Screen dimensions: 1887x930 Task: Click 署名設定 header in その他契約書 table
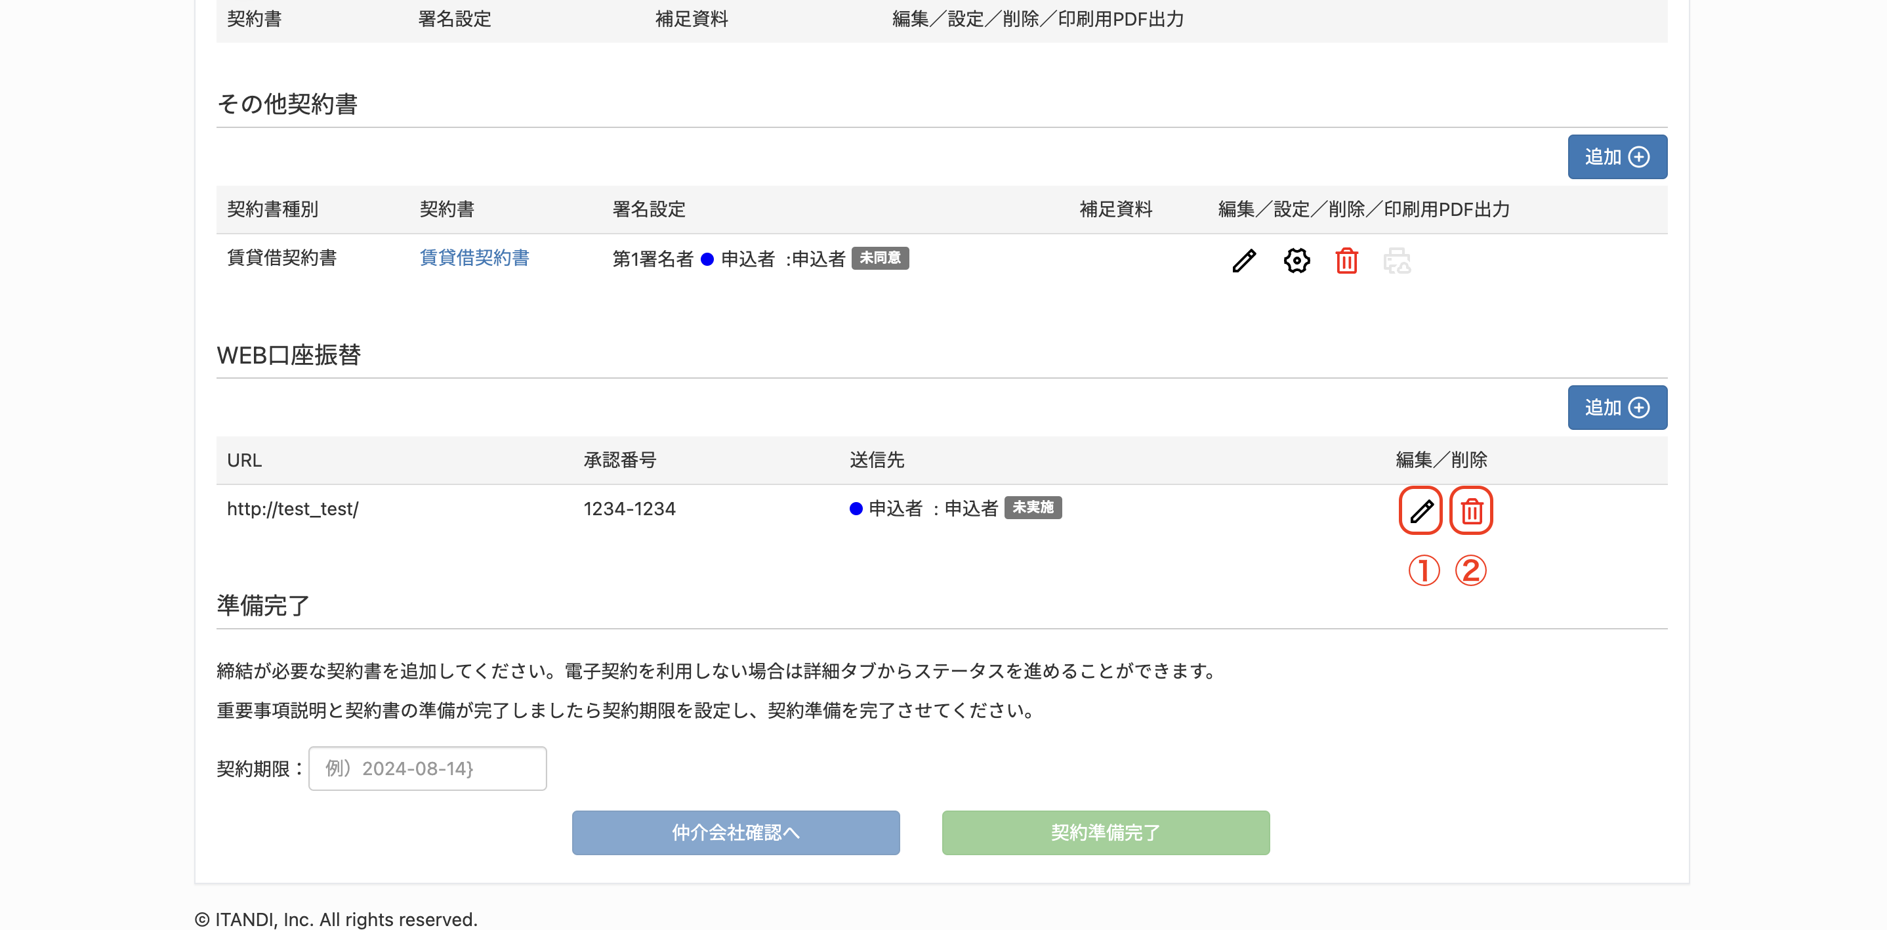tap(648, 209)
